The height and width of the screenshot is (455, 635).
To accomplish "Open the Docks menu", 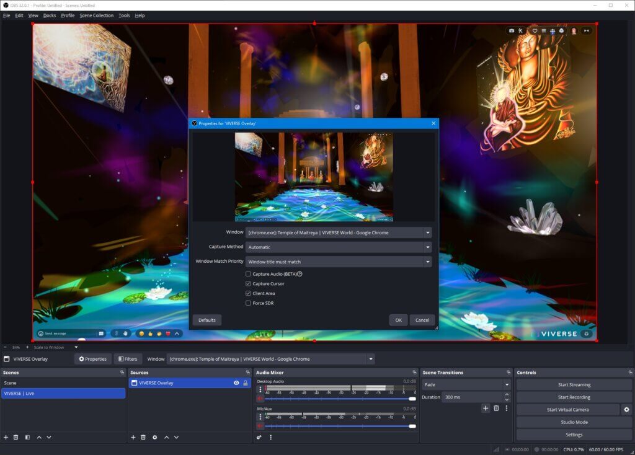I will click(49, 15).
